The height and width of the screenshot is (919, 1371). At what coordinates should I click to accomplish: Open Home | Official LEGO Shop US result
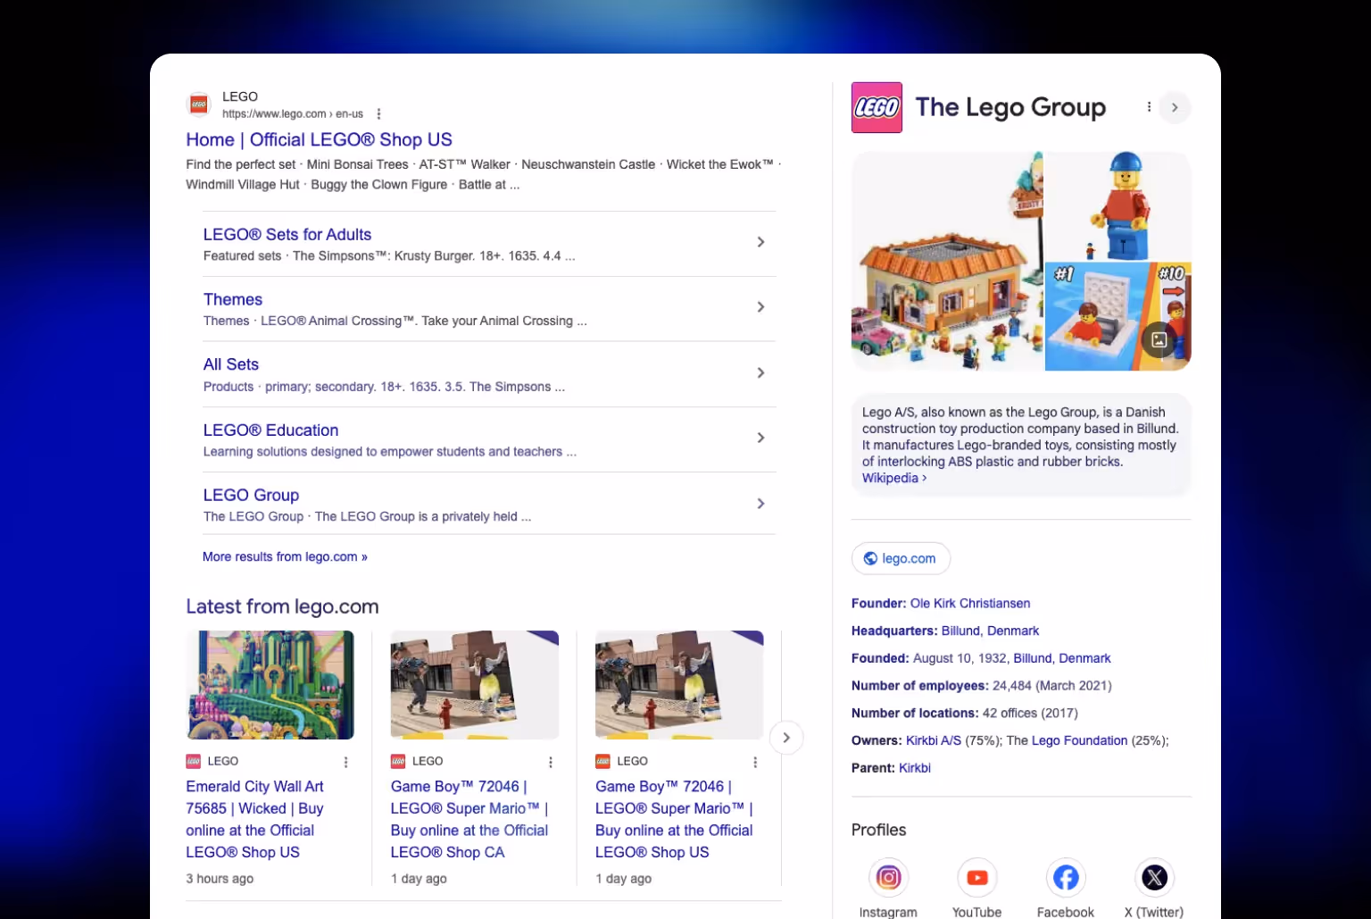coord(319,139)
